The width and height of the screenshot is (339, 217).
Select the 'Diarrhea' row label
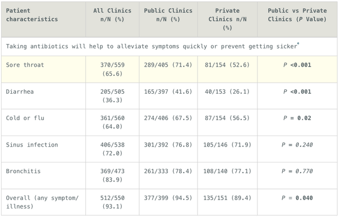[x=20, y=92]
